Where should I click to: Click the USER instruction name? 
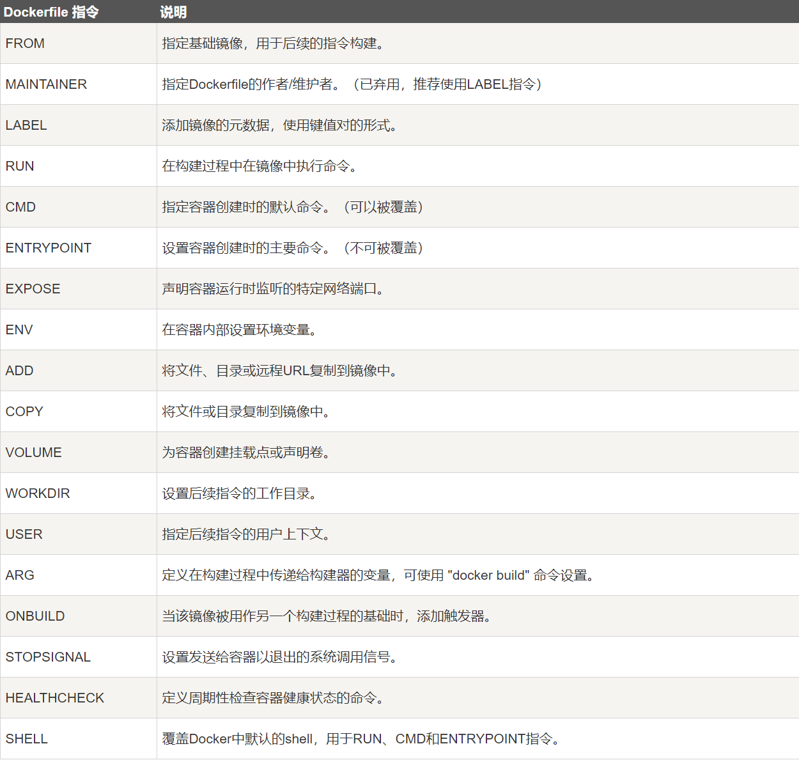[24, 534]
